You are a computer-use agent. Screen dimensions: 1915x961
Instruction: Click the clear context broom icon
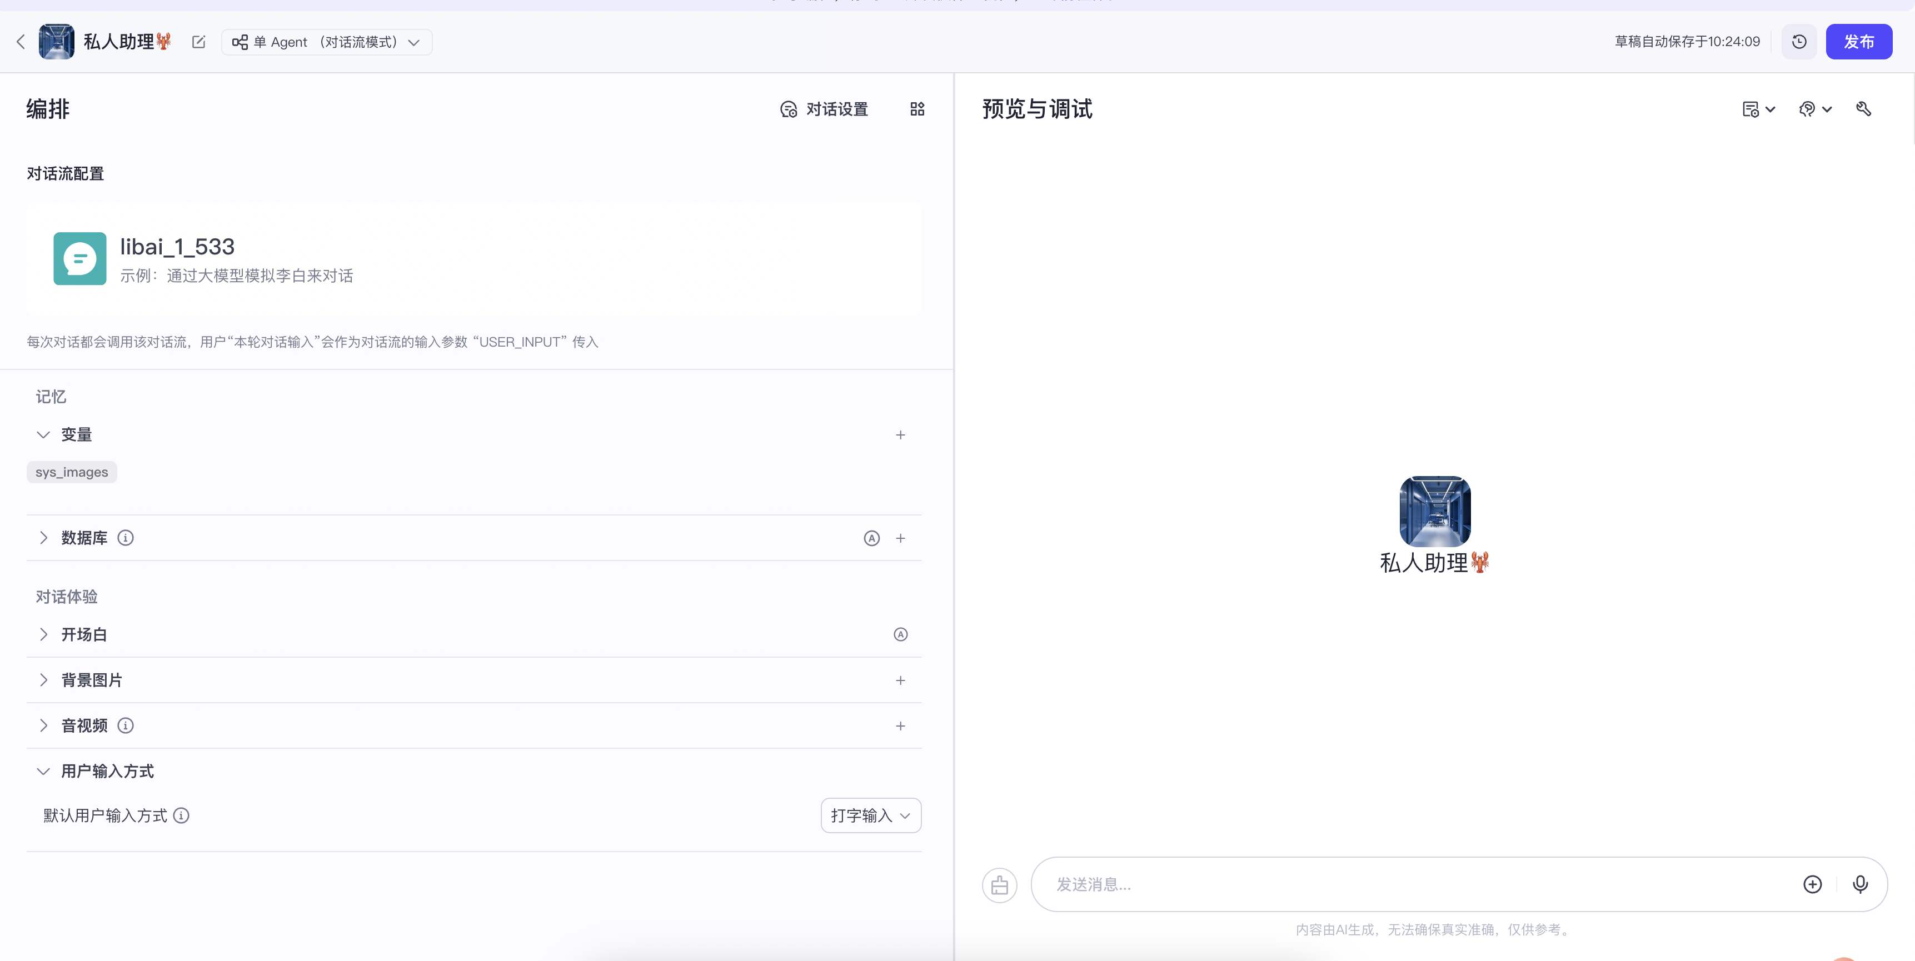(999, 884)
